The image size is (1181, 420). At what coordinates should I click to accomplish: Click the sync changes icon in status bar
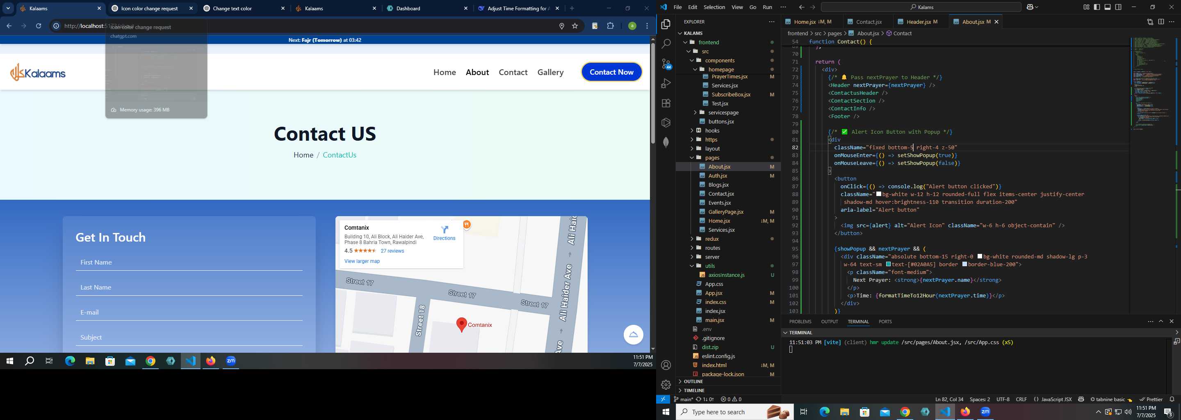click(704, 399)
